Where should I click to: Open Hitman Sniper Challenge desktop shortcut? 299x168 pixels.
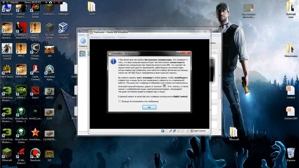point(21,11)
